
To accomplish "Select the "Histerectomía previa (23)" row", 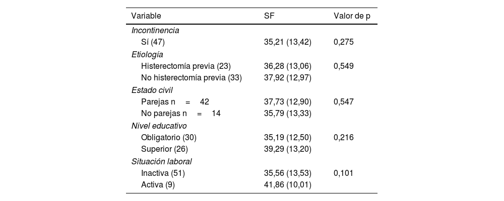I will click(x=185, y=66).
